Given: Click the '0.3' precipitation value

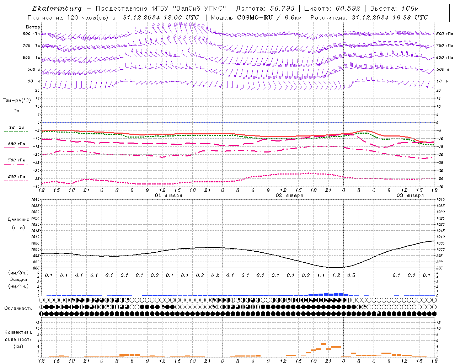Looking at the screenshot, I should [x=306, y=275].
